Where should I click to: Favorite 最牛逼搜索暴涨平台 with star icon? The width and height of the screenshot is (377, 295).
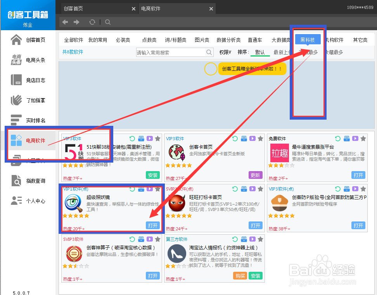coord(363,139)
